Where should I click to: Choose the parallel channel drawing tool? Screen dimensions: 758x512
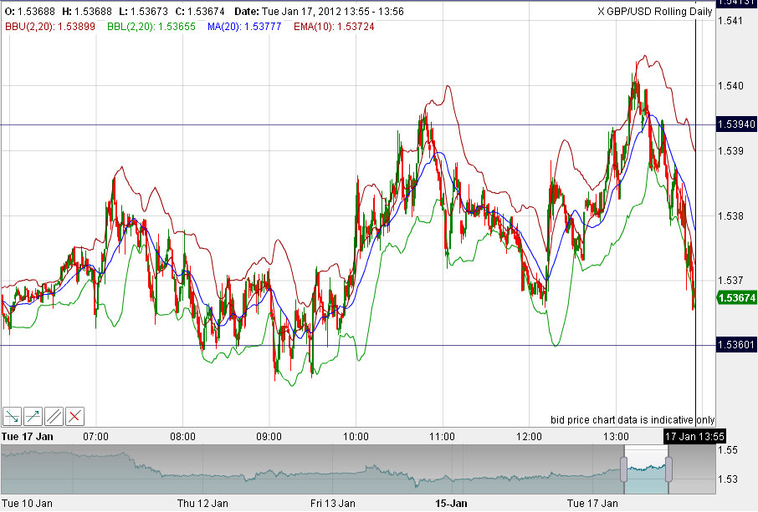point(53,415)
